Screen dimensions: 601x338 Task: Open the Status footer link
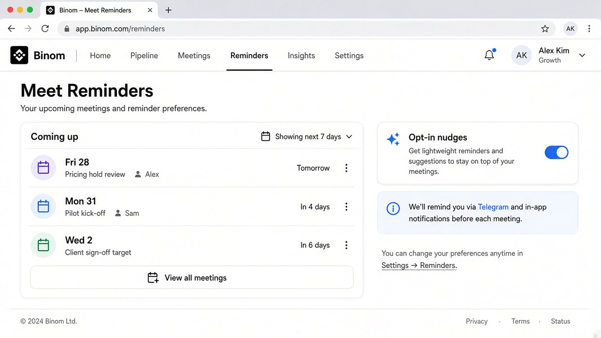click(x=561, y=322)
